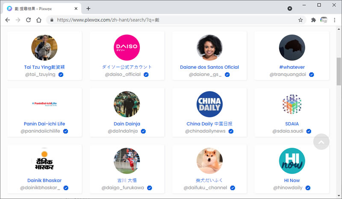The height and width of the screenshot is (199, 342).
Task: Open the China Daily blue logo
Action: 209,104
